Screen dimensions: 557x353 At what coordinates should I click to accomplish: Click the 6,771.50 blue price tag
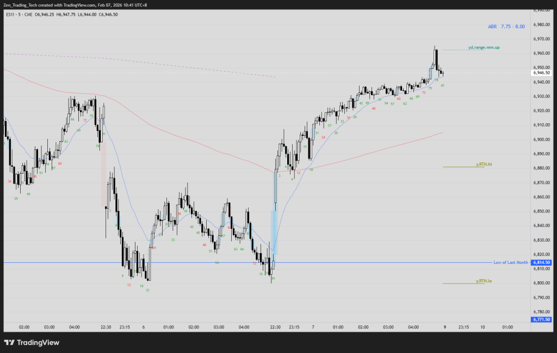click(542, 319)
